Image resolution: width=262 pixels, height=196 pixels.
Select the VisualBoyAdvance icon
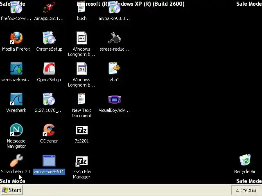(x=114, y=99)
